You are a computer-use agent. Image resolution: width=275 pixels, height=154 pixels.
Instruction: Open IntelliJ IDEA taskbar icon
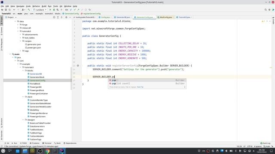(62, 151)
